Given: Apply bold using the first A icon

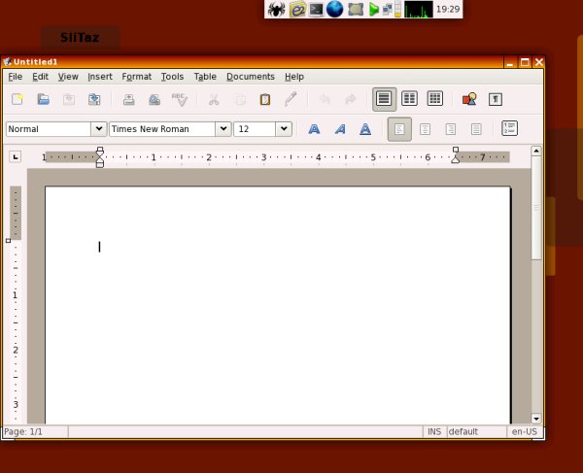Looking at the screenshot, I should (x=314, y=129).
